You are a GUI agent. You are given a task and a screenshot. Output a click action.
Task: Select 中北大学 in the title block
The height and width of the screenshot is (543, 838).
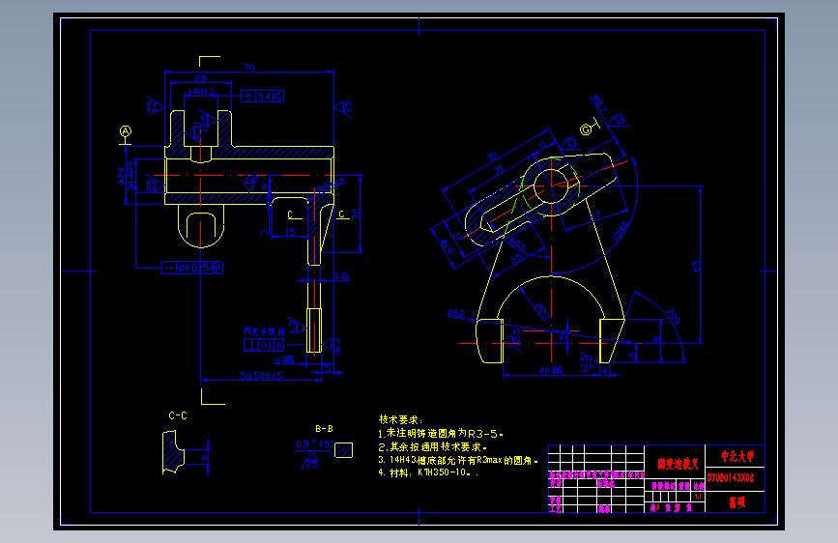click(737, 456)
